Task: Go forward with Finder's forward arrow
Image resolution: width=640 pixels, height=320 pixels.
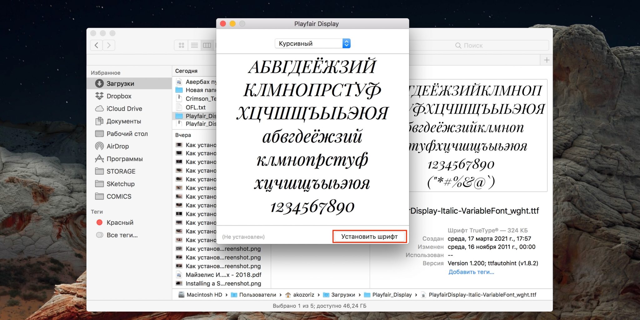Action: tap(109, 45)
